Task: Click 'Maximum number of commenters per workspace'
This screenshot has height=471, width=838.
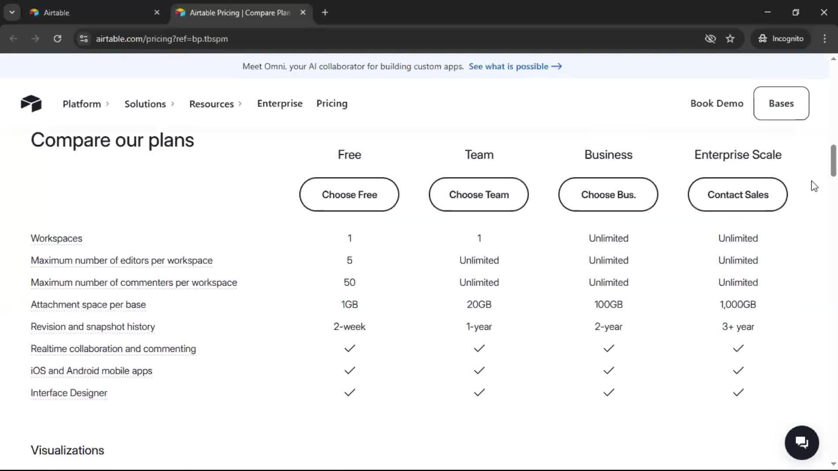Action: coord(134,283)
